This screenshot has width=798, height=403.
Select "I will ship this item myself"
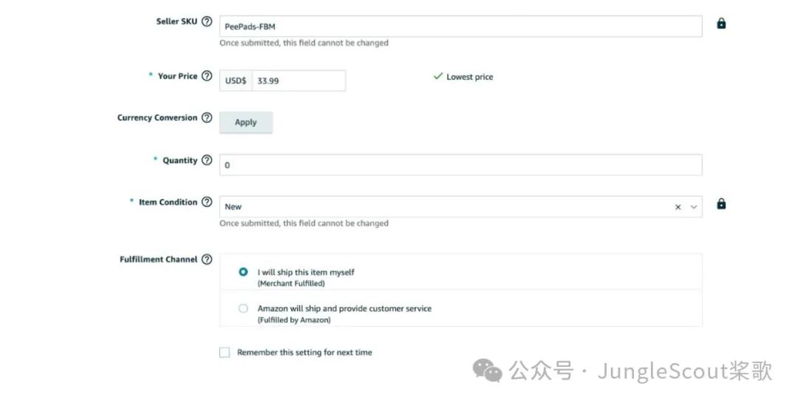[x=243, y=272]
